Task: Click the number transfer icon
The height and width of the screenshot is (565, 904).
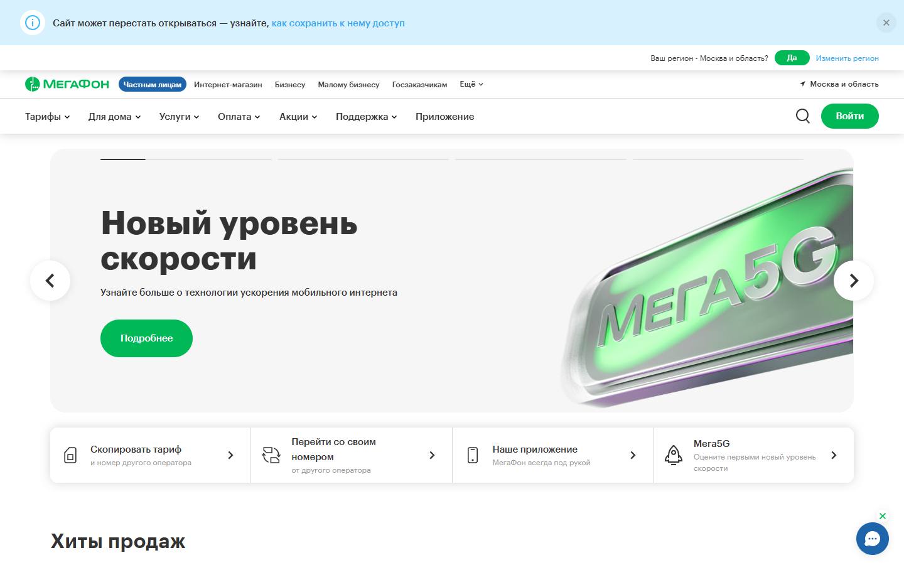Action: coord(271,455)
